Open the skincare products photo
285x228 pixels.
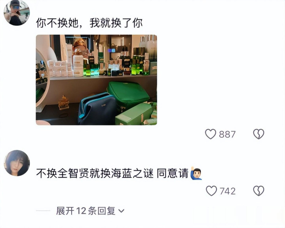pyautogui.click(x=96, y=80)
